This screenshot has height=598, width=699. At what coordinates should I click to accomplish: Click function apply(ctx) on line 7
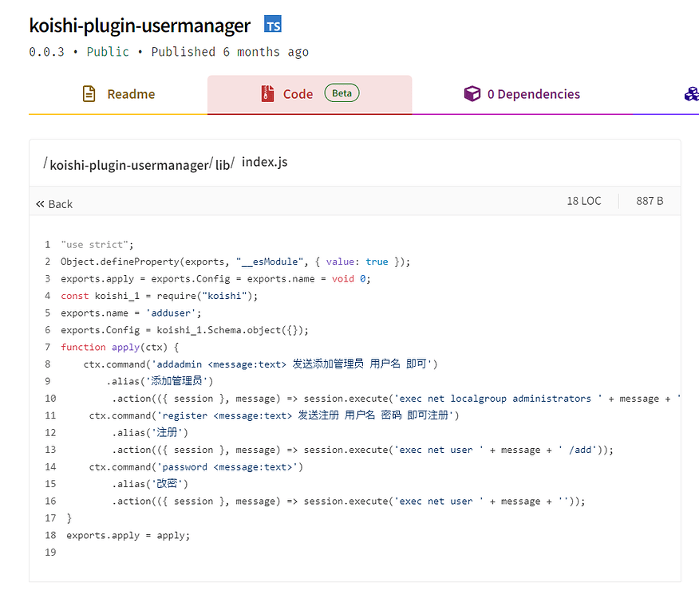[x=120, y=347]
